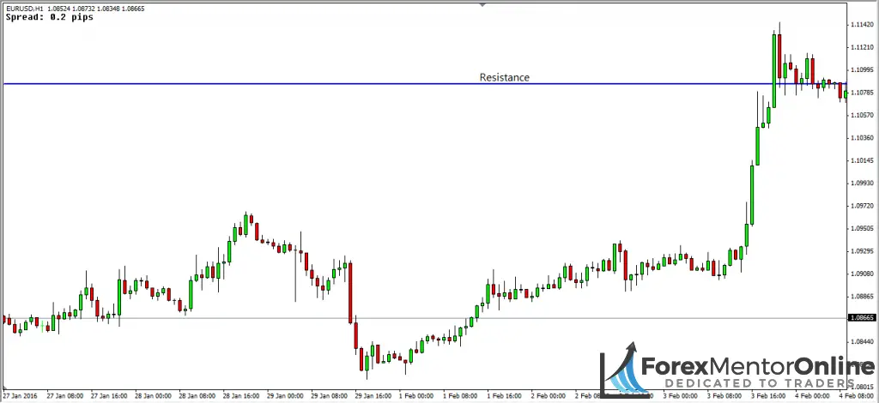Click price axis label 1.09930

click(x=862, y=183)
